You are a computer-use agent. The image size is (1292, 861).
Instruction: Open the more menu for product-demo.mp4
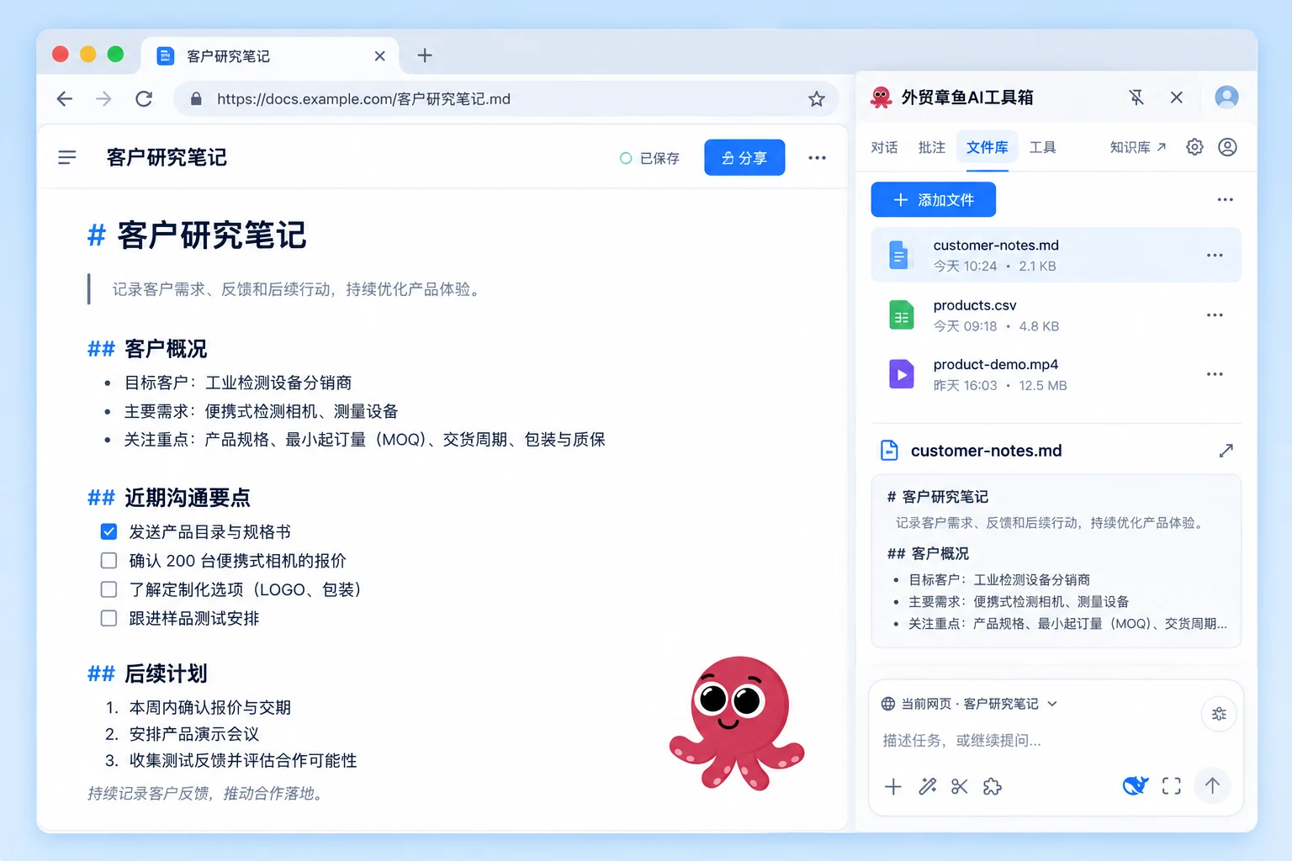click(x=1215, y=374)
